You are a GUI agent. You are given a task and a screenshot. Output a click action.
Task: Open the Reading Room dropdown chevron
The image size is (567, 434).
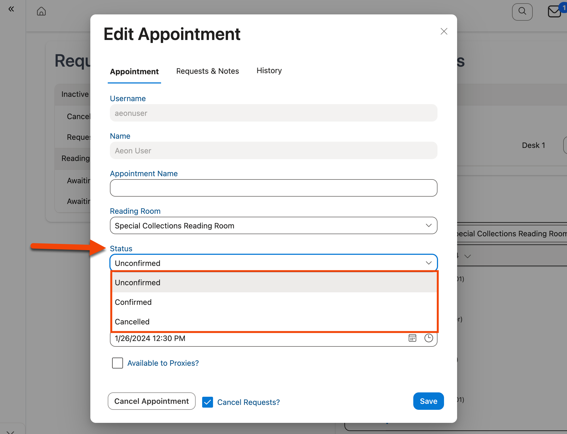(x=429, y=225)
